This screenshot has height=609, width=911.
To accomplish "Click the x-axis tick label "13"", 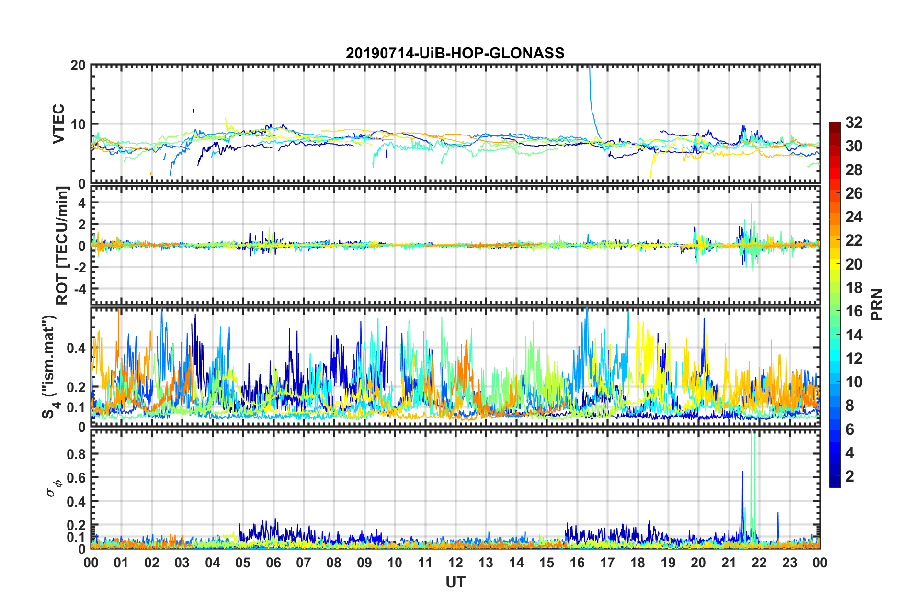I will [486, 563].
